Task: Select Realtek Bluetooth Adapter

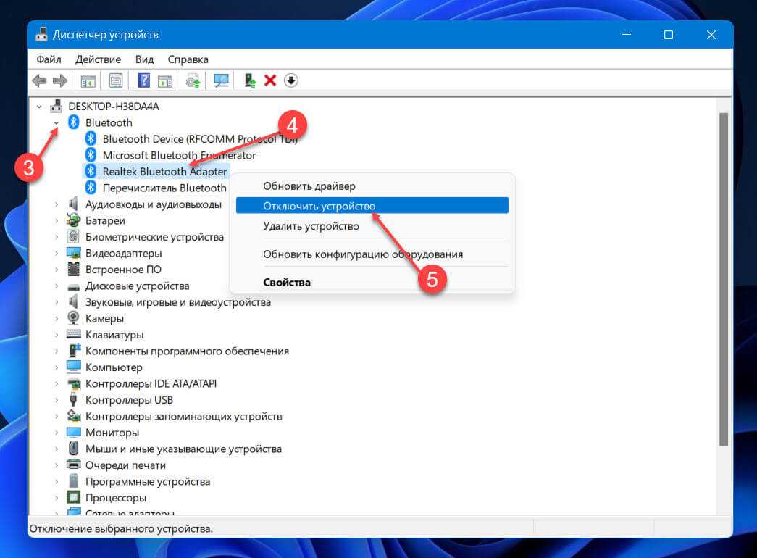Action: [x=164, y=172]
